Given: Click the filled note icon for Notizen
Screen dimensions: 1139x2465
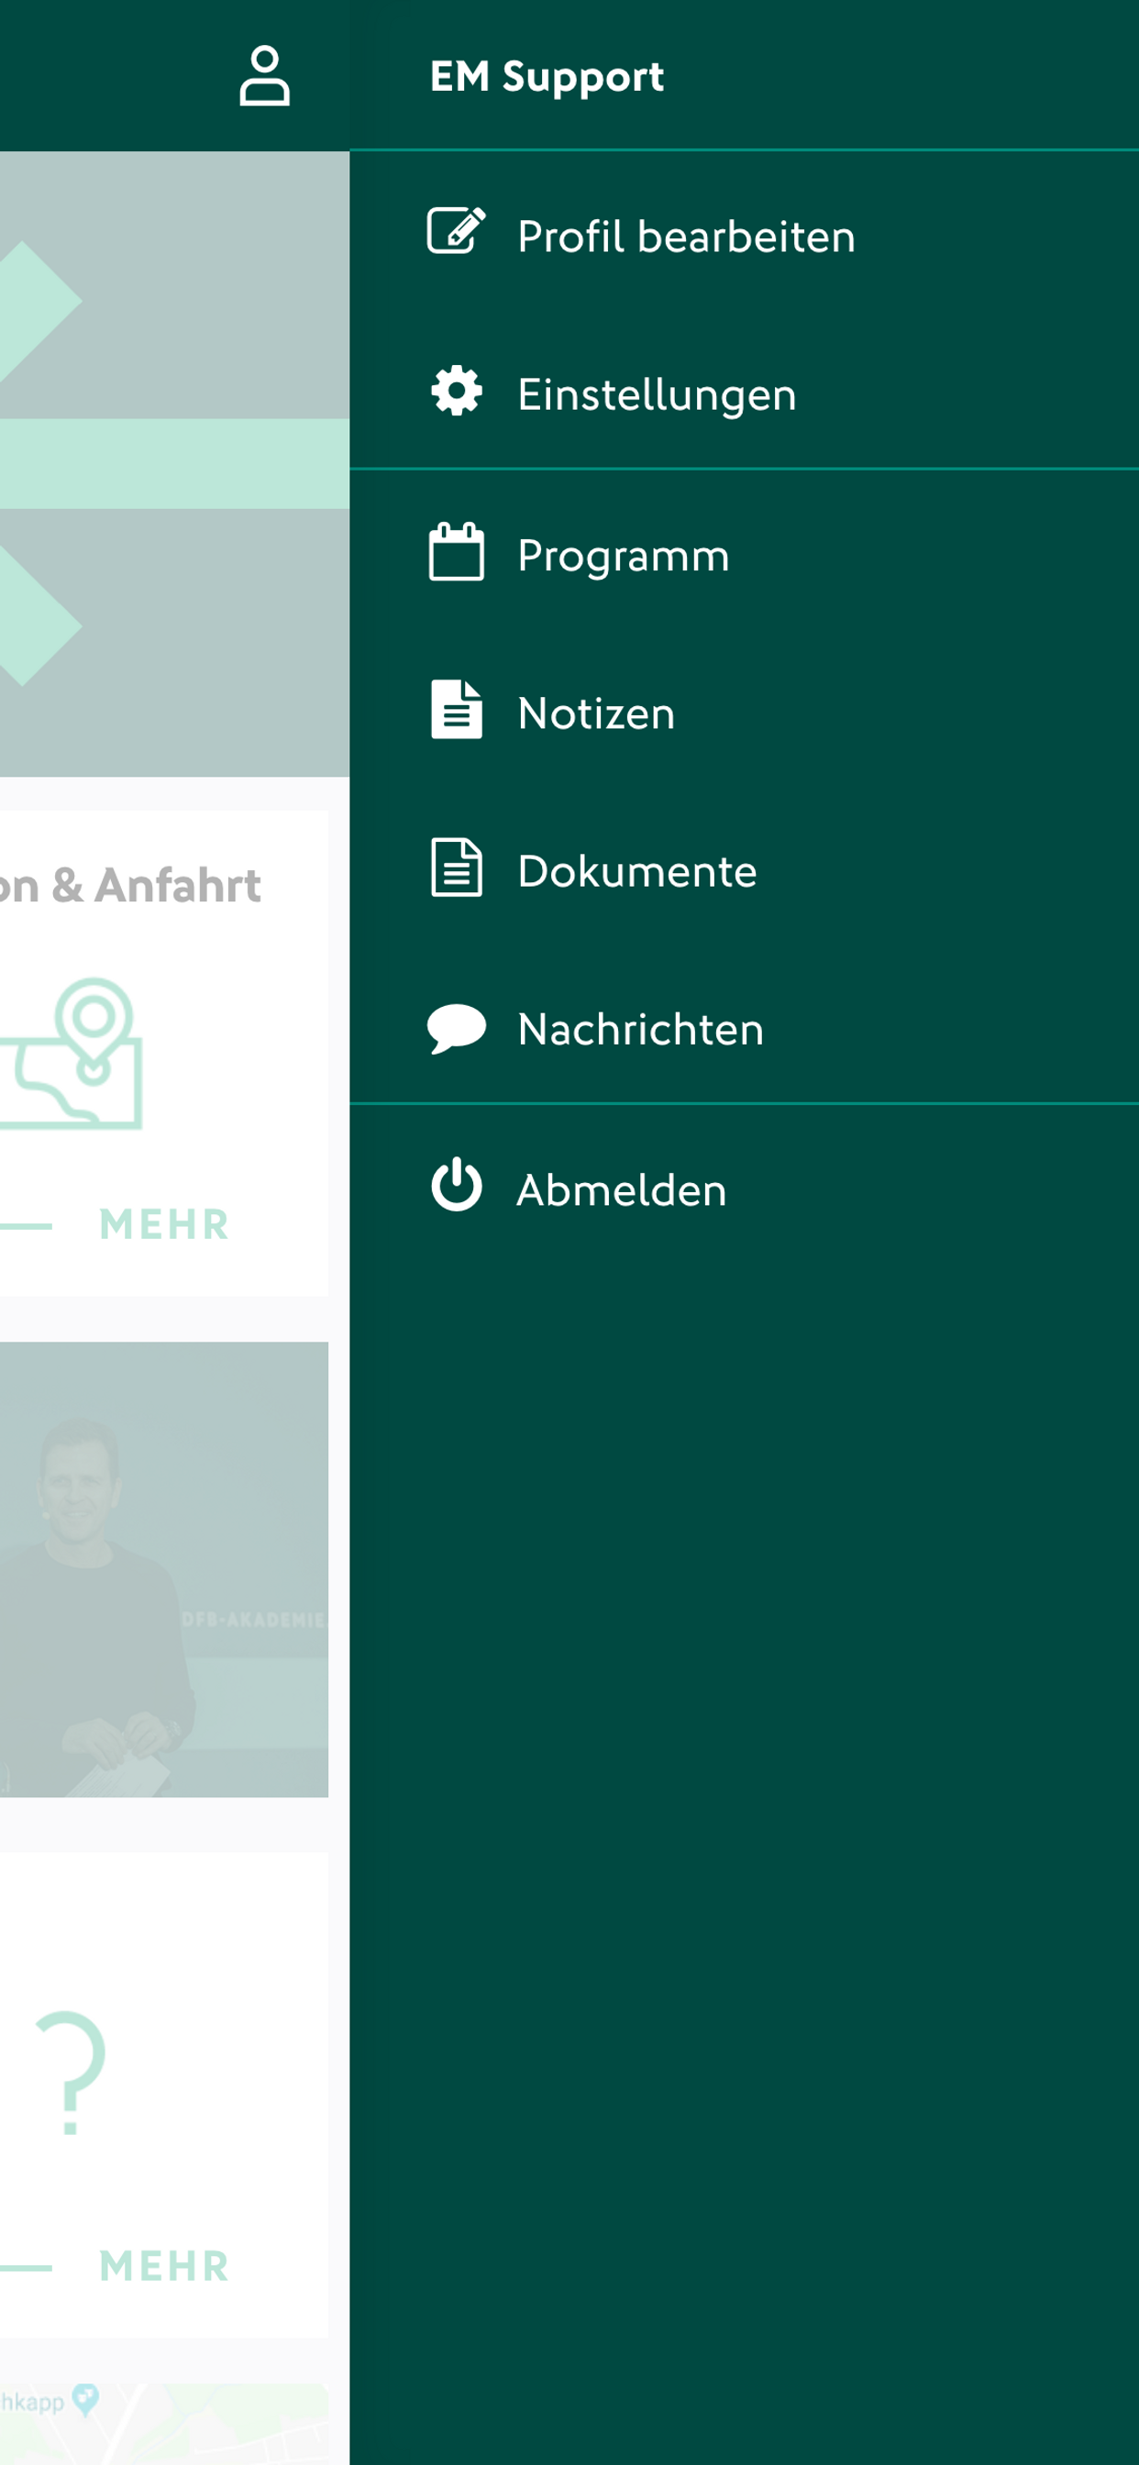Looking at the screenshot, I should 457,709.
